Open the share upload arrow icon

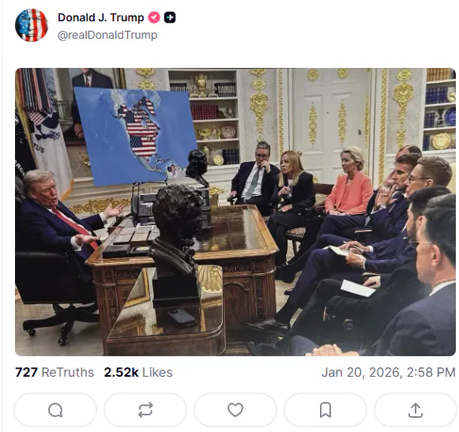[x=416, y=410]
